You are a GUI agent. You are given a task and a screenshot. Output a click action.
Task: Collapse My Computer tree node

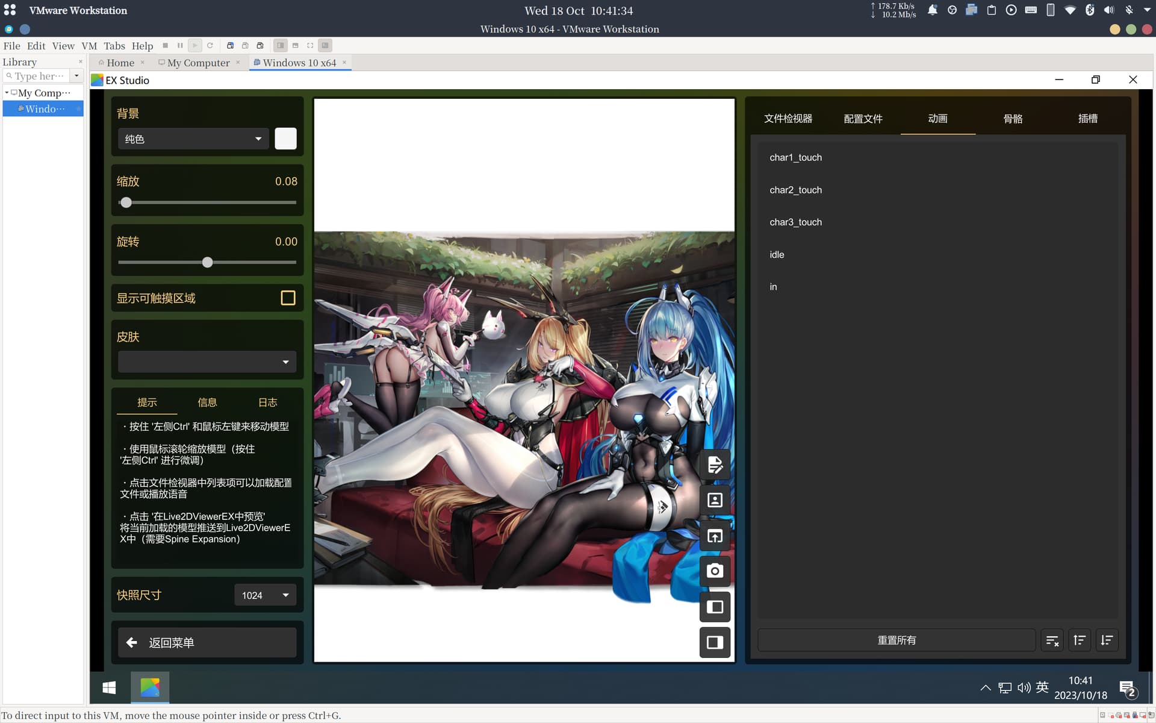click(7, 93)
